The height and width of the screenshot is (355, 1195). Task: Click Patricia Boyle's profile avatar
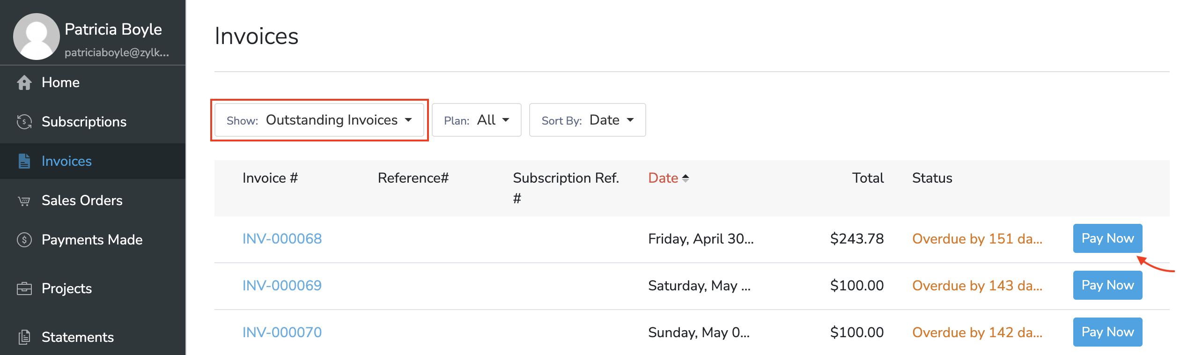(36, 37)
